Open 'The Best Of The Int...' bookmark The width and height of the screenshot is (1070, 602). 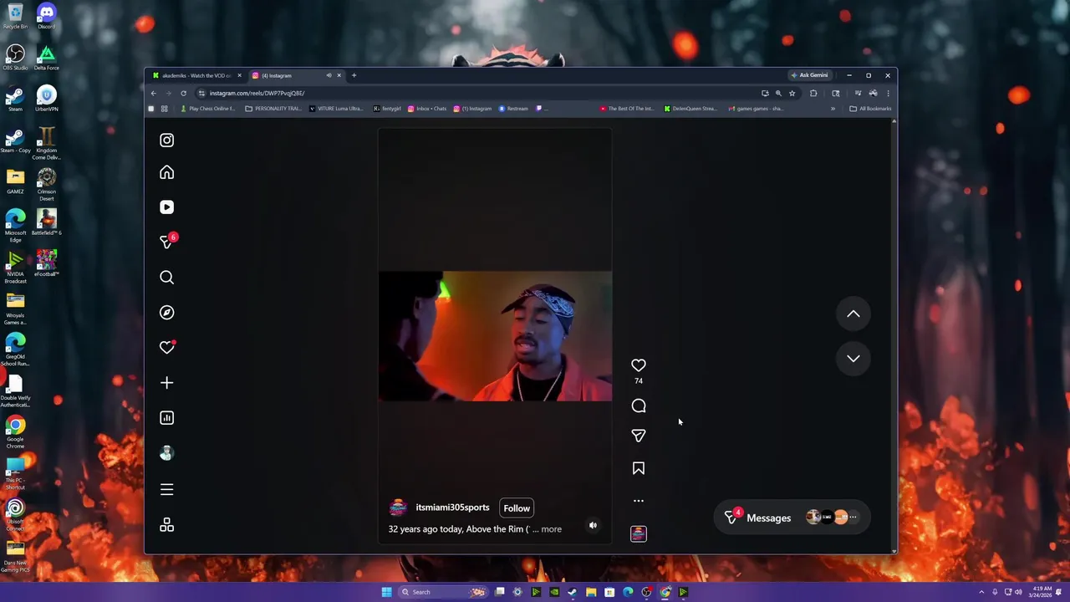tap(627, 109)
